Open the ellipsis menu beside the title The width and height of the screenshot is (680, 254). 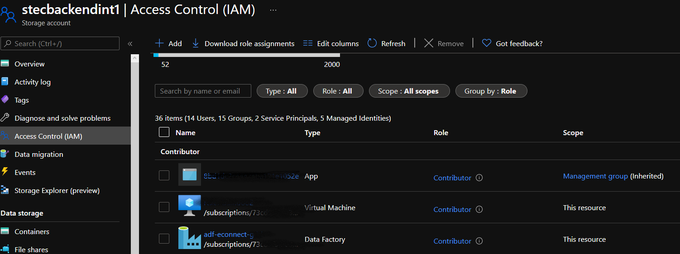coord(273,10)
